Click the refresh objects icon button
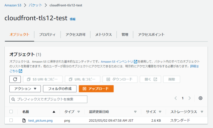 [x=15, y=79]
